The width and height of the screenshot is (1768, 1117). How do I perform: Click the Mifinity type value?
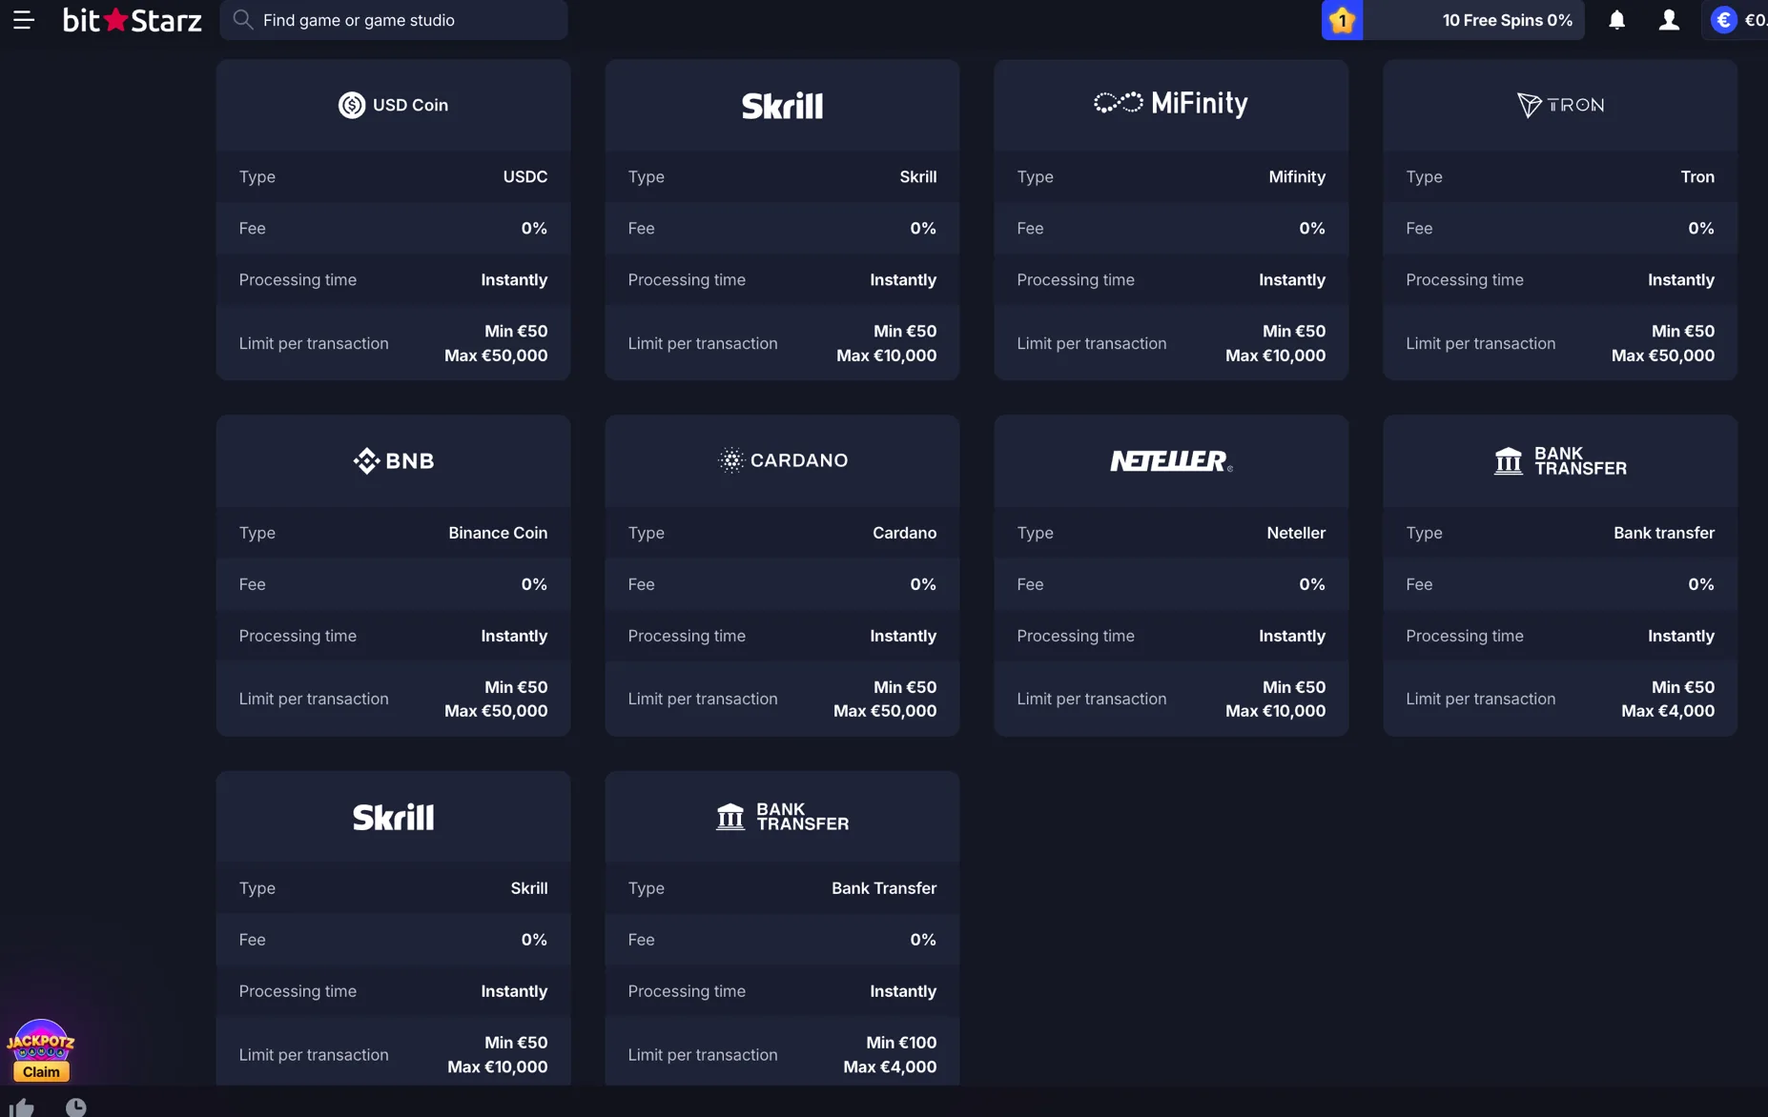[x=1297, y=177]
